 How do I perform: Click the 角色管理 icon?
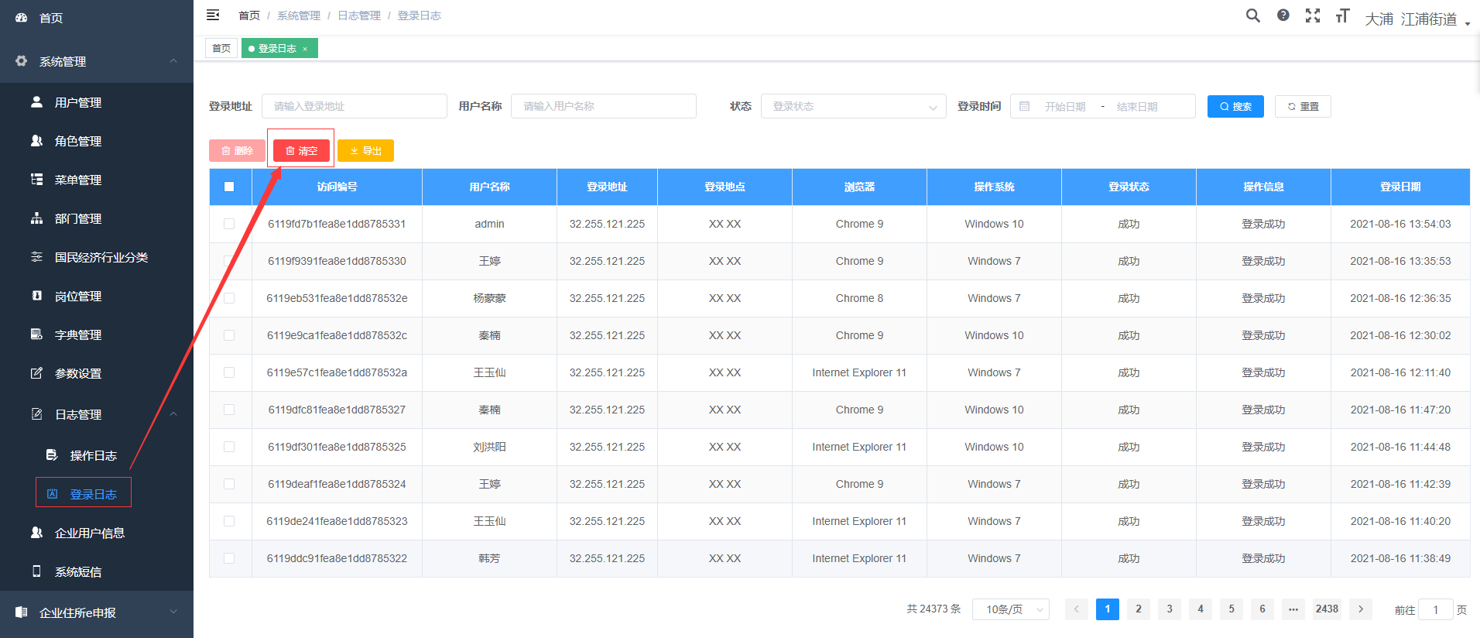coord(36,140)
